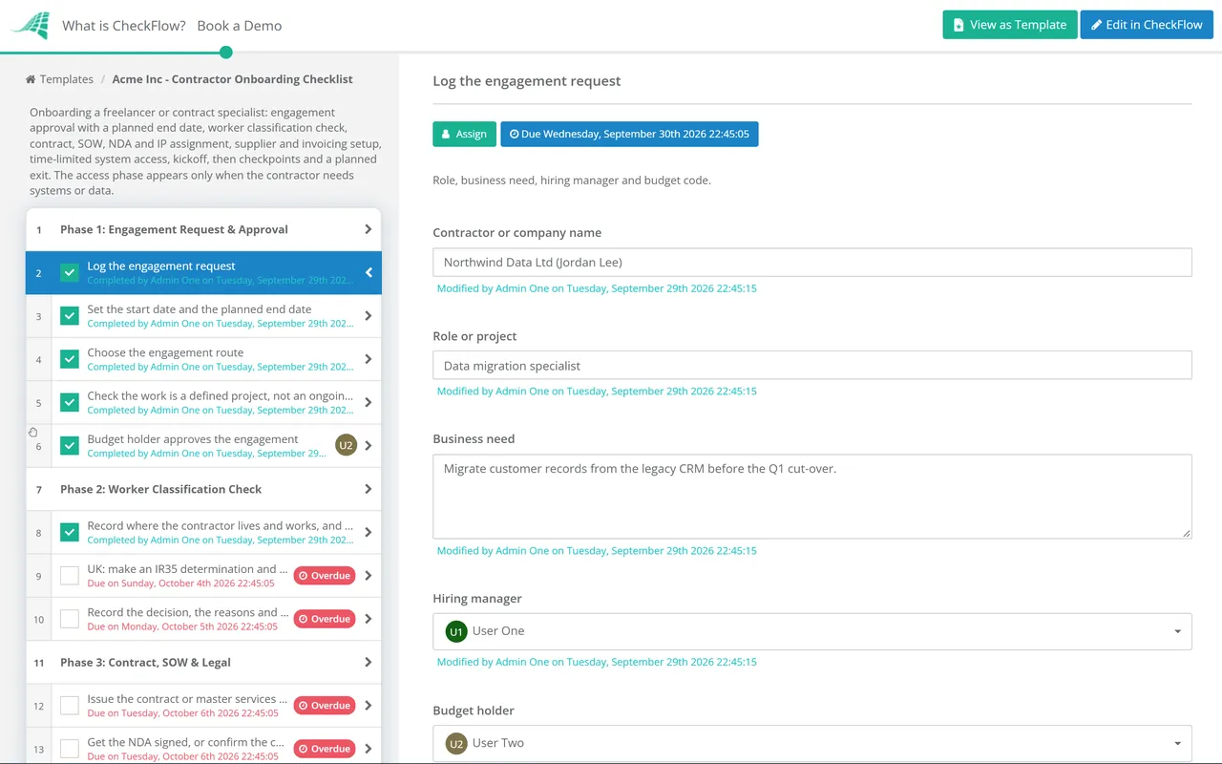Check 'Record the decision, the reasons' checkbox
The width and height of the screenshot is (1222, 764).
tap(70, 619)
